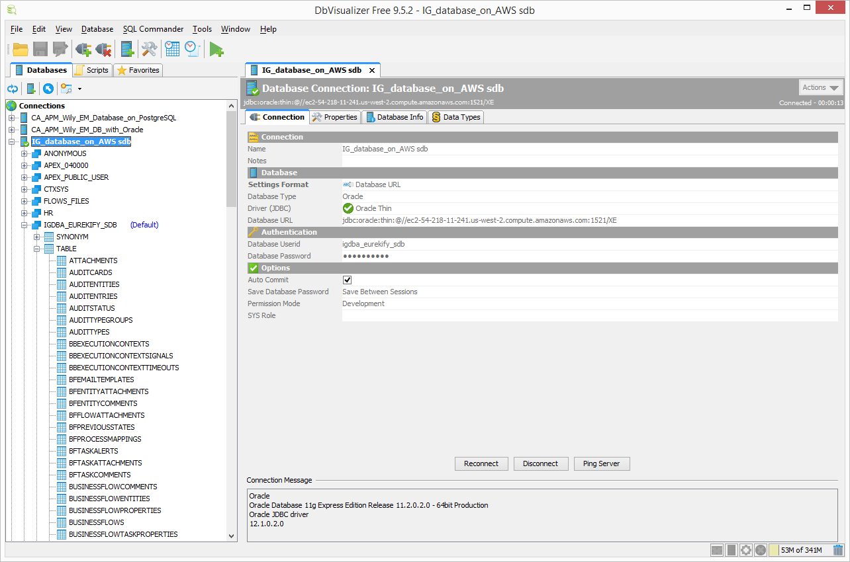This screenshot has height=562, width=850.
Task: Select the BUSINESSFLOWS table
Action: [x=97, y=522]
